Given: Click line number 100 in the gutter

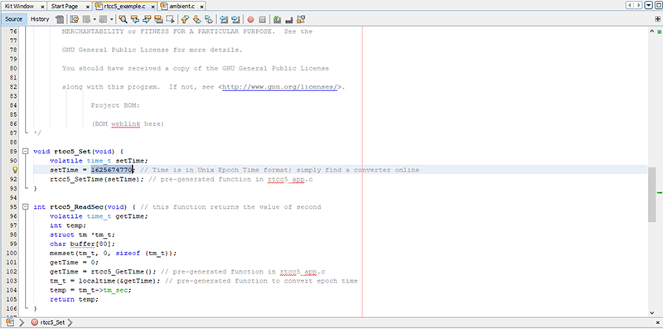Looking at the screenshot, I should coord(12,254).
